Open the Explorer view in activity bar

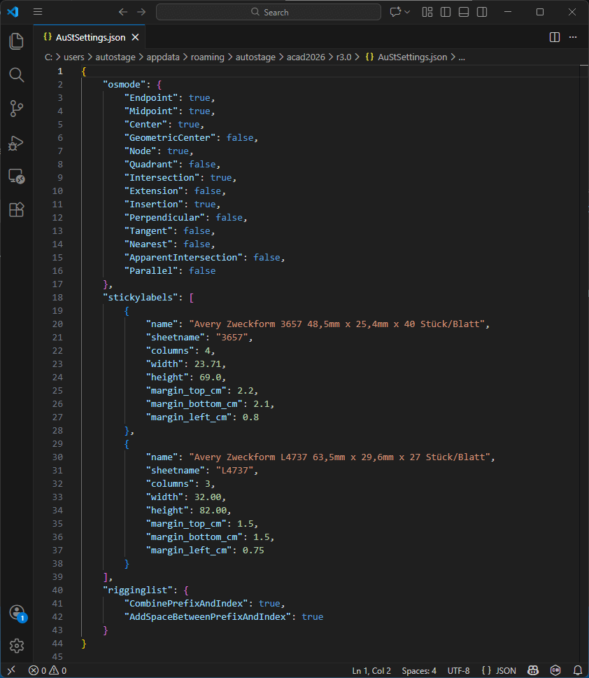coord(17,41)
